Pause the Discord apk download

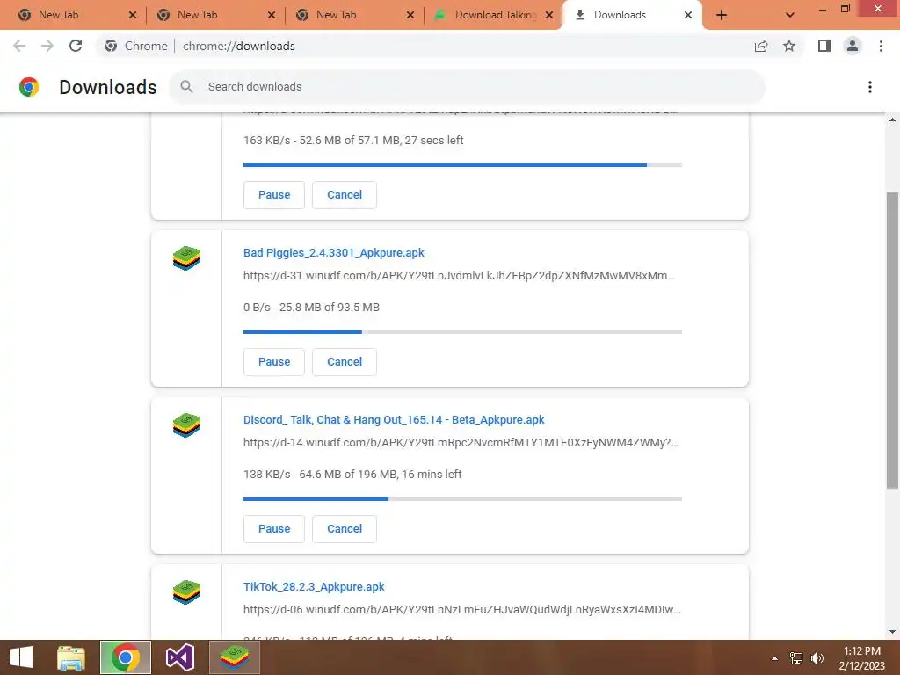274,528
